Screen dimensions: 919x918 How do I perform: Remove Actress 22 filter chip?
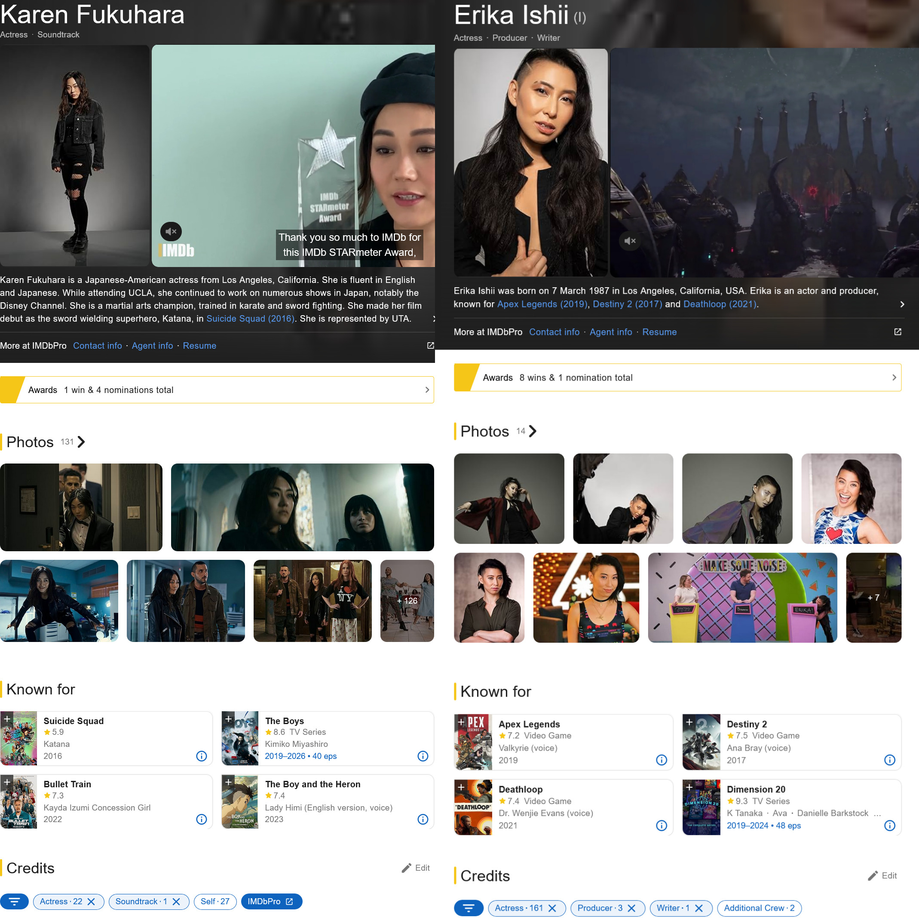[91, 901]
